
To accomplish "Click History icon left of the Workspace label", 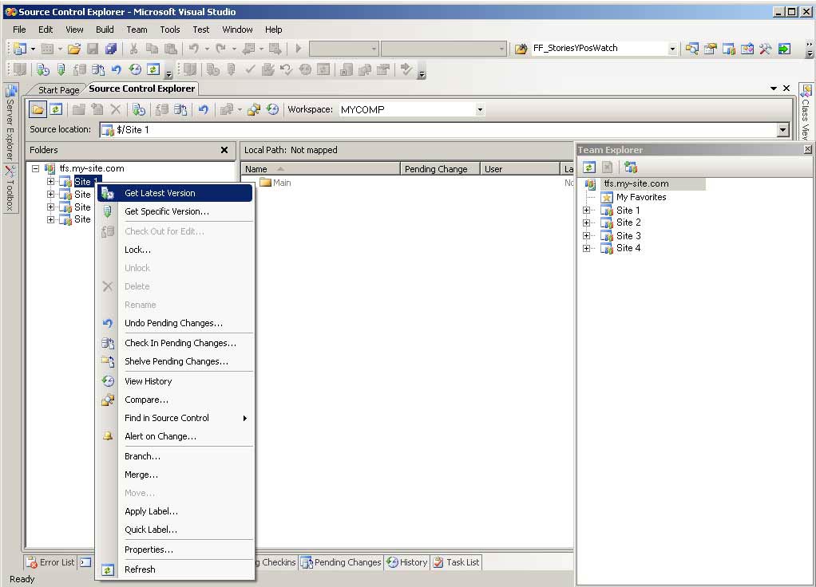I will [x=272, y=109].
